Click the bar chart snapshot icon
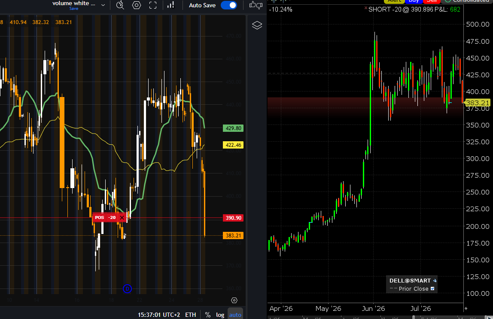The image size is (493, 319). pos(171,5)
